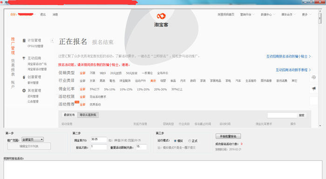The width and height of the screenshot is (326, 179).
Task: Filter commission rate by 10%-15%
Action: coord(126,89)
